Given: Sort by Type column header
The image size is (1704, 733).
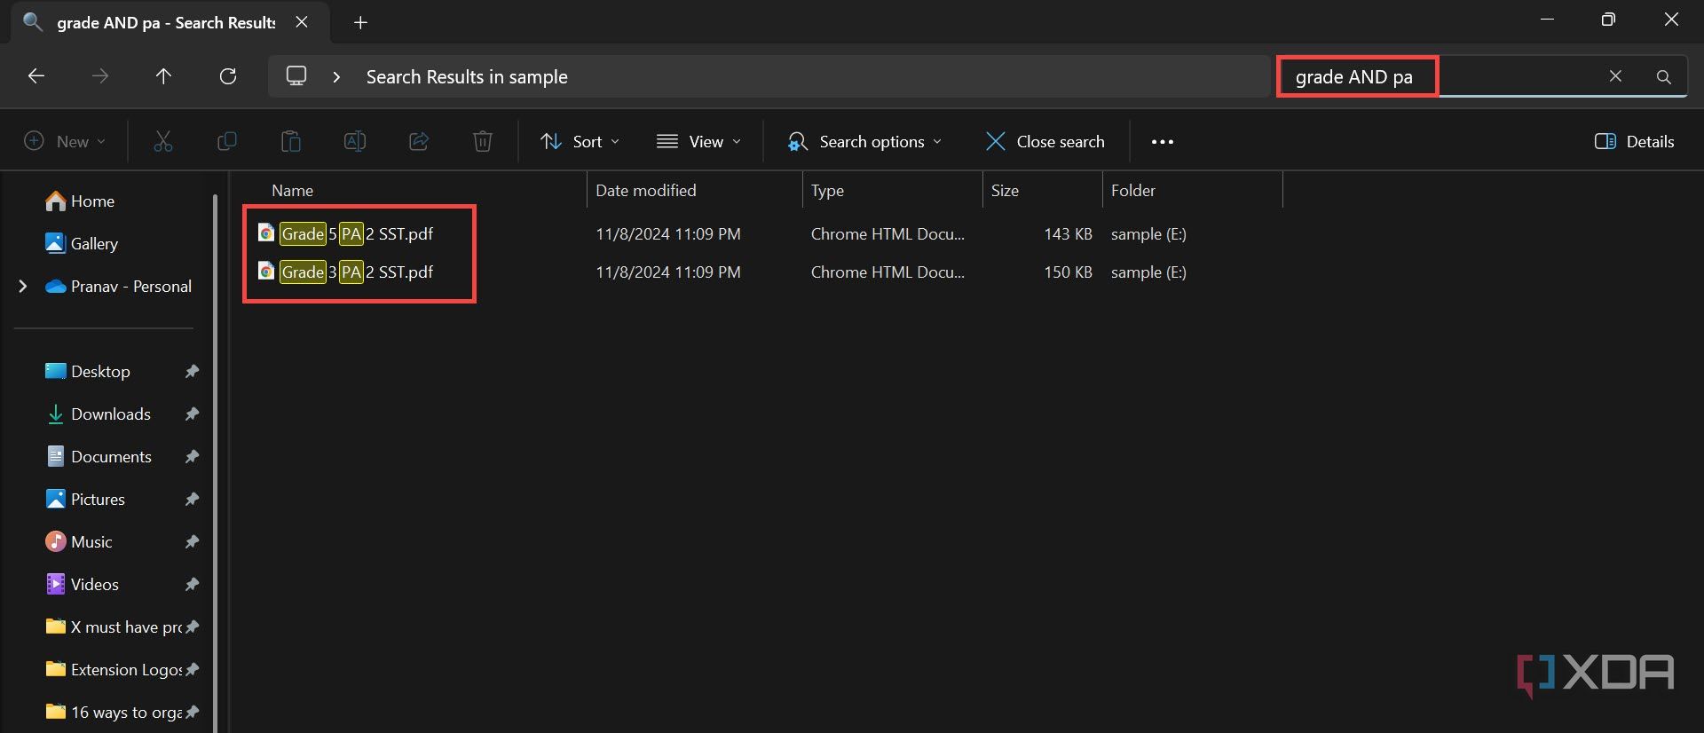Looking at the screenshot, I should point(827,190).
